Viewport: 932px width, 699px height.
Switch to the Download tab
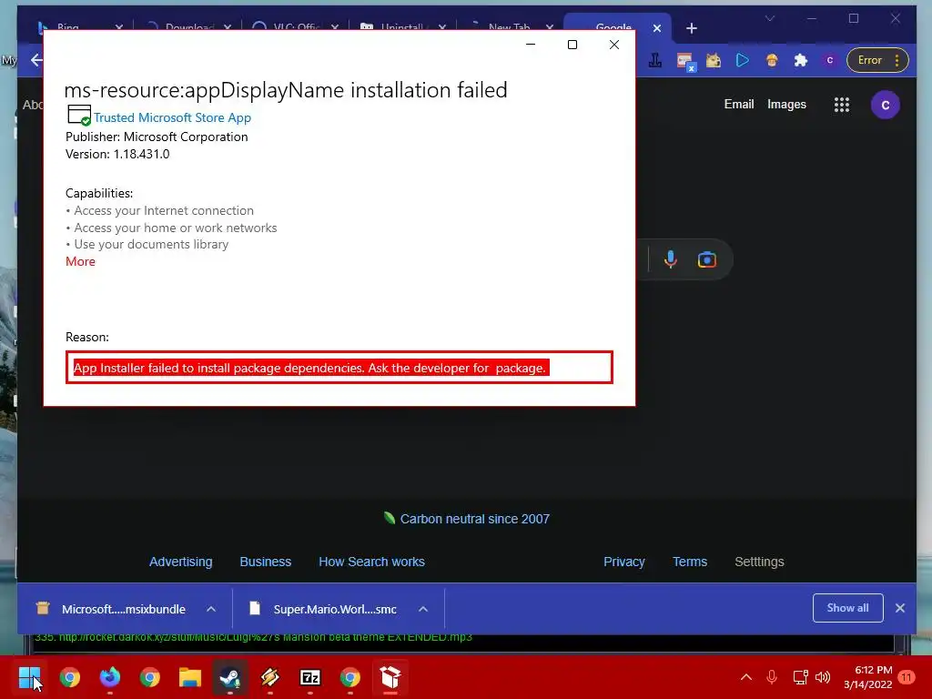[x=188, y=25]
